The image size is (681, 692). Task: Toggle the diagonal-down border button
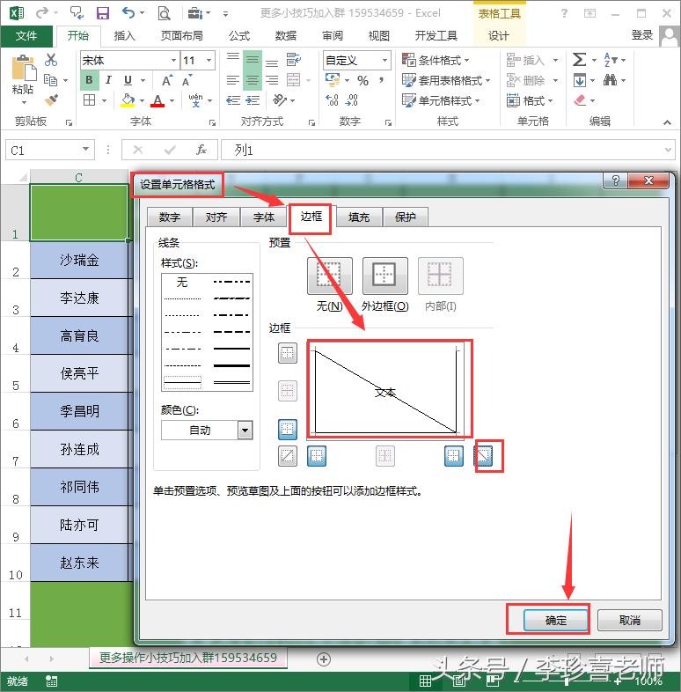point(483,455)
